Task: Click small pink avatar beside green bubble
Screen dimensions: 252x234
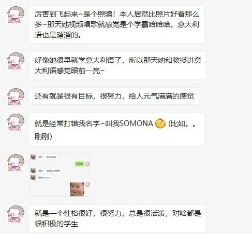Action: point(87,163)
